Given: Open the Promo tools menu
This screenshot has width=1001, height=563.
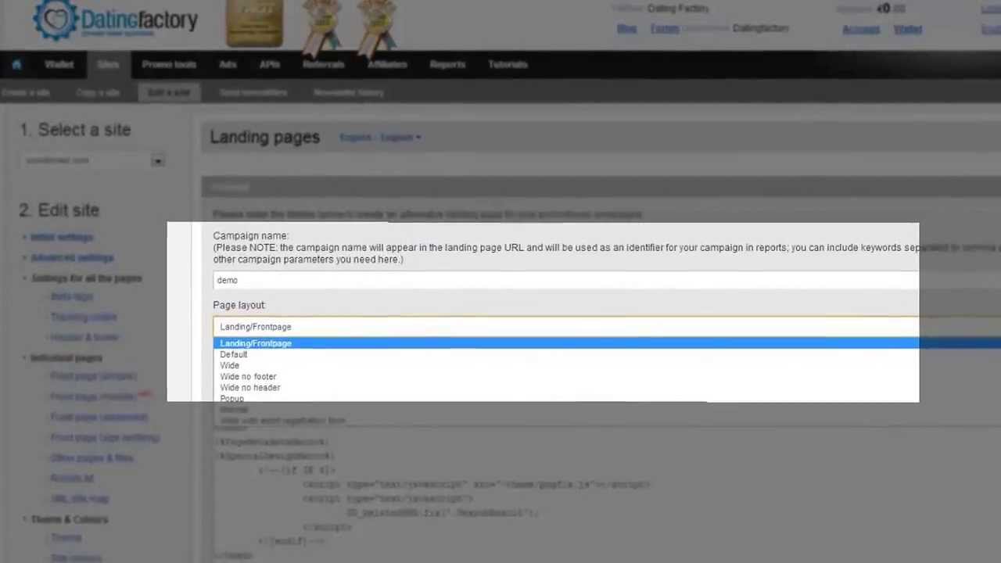Looking at the screenshot, I should [169, 65].
